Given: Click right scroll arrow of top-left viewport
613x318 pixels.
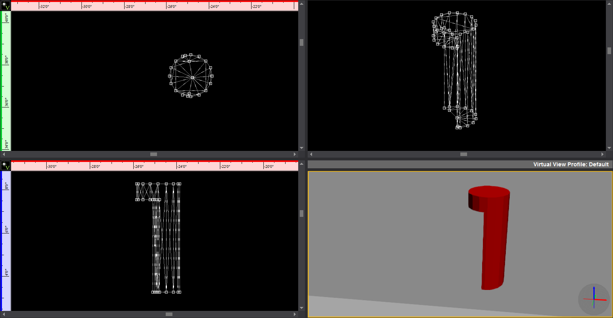Looking at the screenshot, I should (295, 154).
